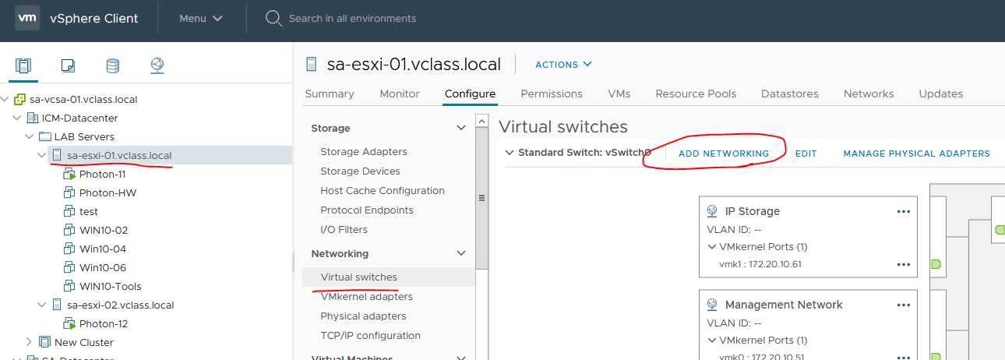Open the Menu dropdown
The image size is (1005, 360).
pyautogui.click(x=201, y=18)
